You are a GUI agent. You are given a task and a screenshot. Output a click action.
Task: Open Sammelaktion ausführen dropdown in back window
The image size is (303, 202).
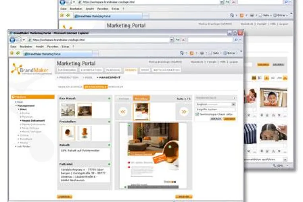tap(285, 159)
